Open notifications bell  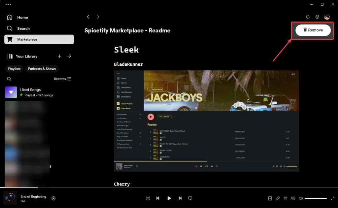click(308, 17)
